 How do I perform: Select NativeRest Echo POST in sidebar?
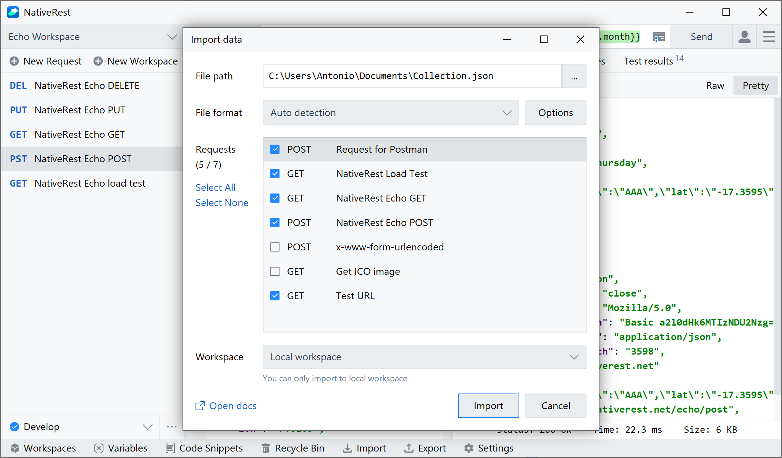point(92,159)
